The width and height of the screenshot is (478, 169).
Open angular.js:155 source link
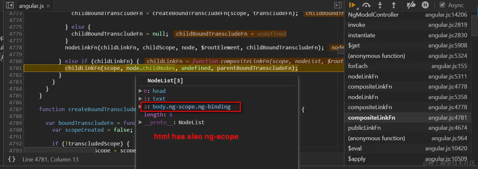pos(449,66)
